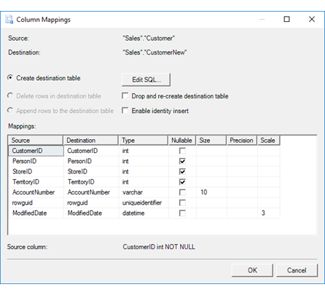Select PersonID source cell
This screenshot has height=295, width=325.
pos(36,161)
